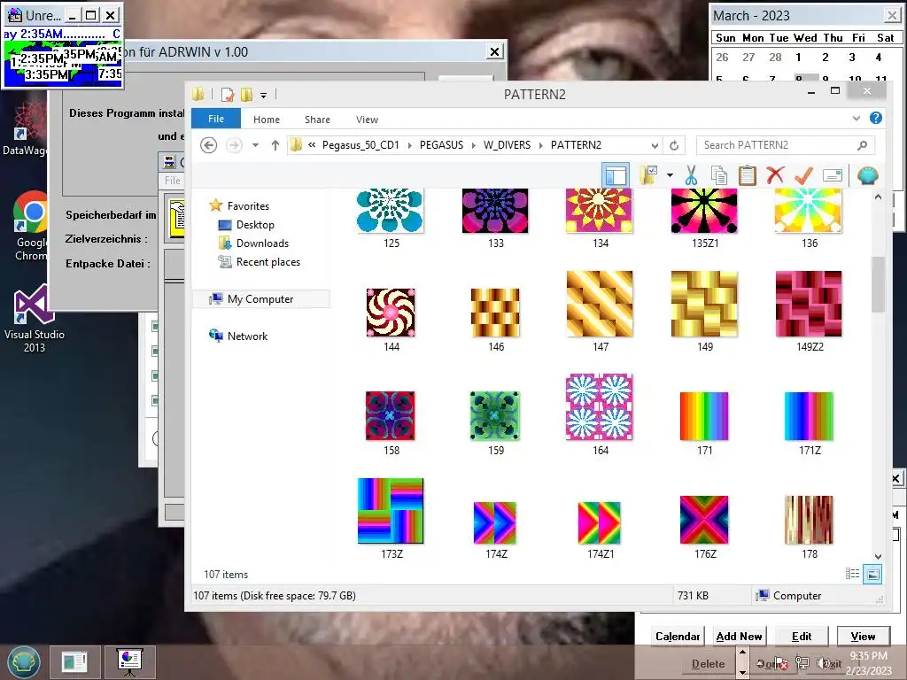Screen dimensions: 907x680
Task: Go back with the Explorer back arrow
Action: click(x=209, y=145)
